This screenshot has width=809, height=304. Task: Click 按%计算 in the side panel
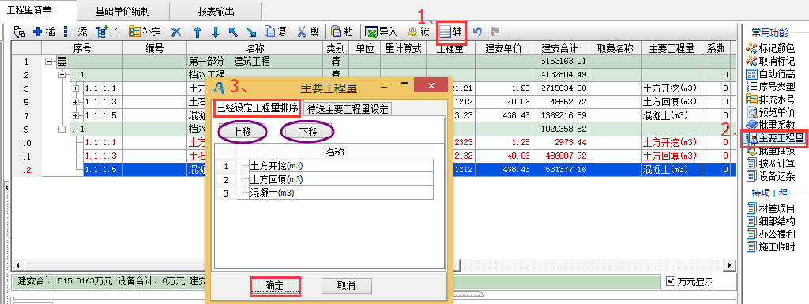point(771,164)
